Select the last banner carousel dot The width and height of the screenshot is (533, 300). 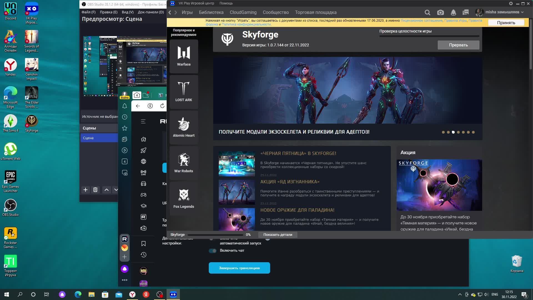[473, 132]
